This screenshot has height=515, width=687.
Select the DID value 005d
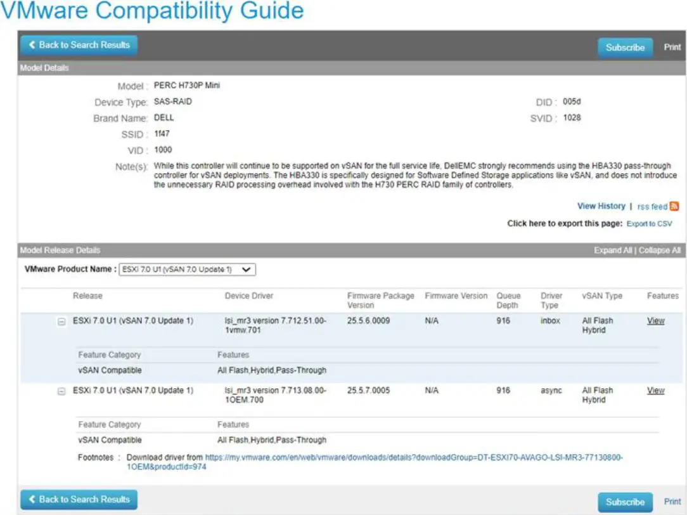pyautogui.click(x=571, y=101)
